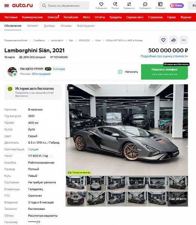Open Избранное favorites heart in header

pyautogui.click(x=101, y=6)
